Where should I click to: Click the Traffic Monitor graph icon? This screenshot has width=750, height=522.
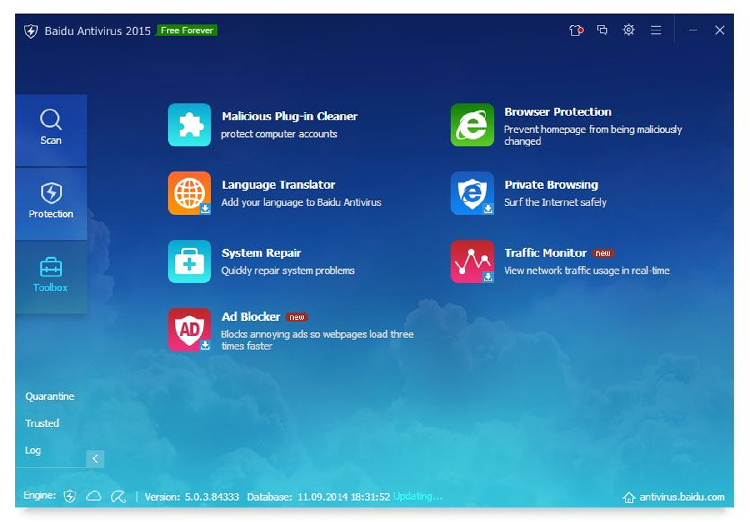[472, 261]
